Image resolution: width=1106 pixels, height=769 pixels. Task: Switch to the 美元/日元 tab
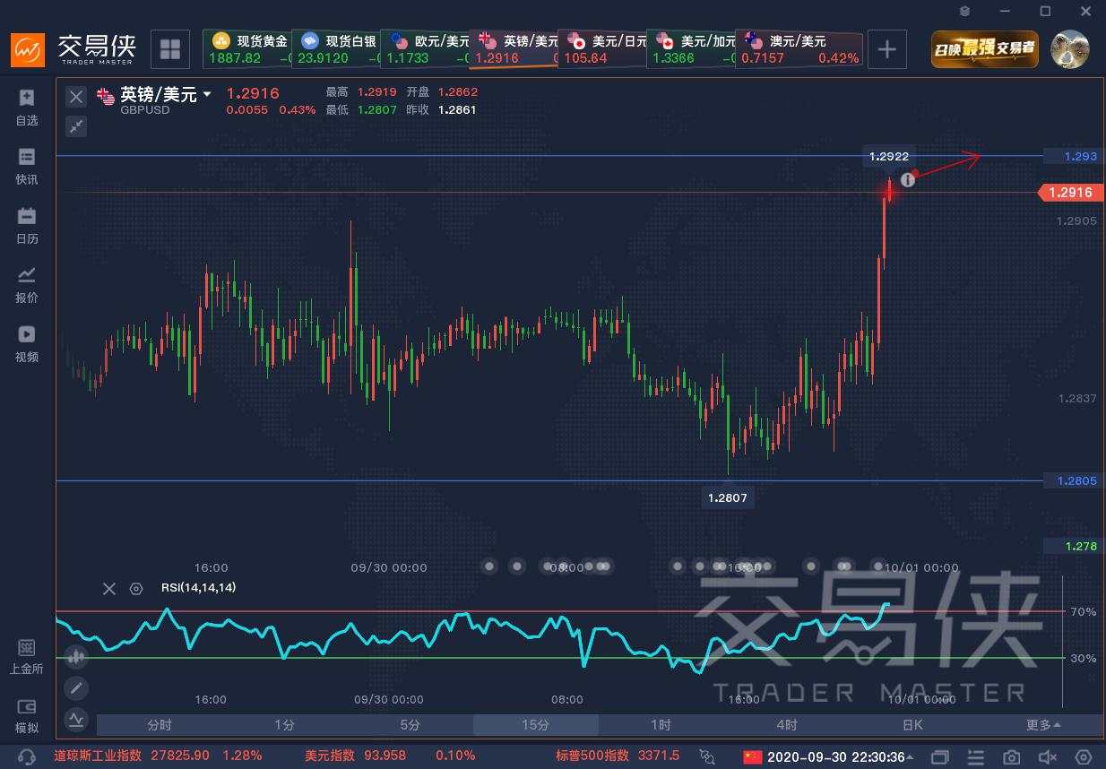coord(602,49)
